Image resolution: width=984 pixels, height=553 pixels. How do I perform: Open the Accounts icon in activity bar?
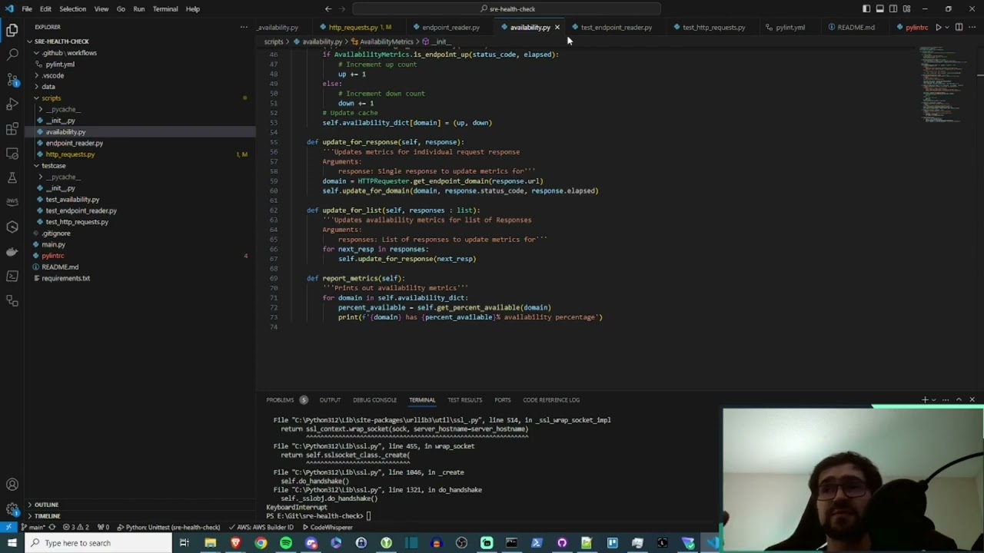pyautogui.click(x=12, y=485)
